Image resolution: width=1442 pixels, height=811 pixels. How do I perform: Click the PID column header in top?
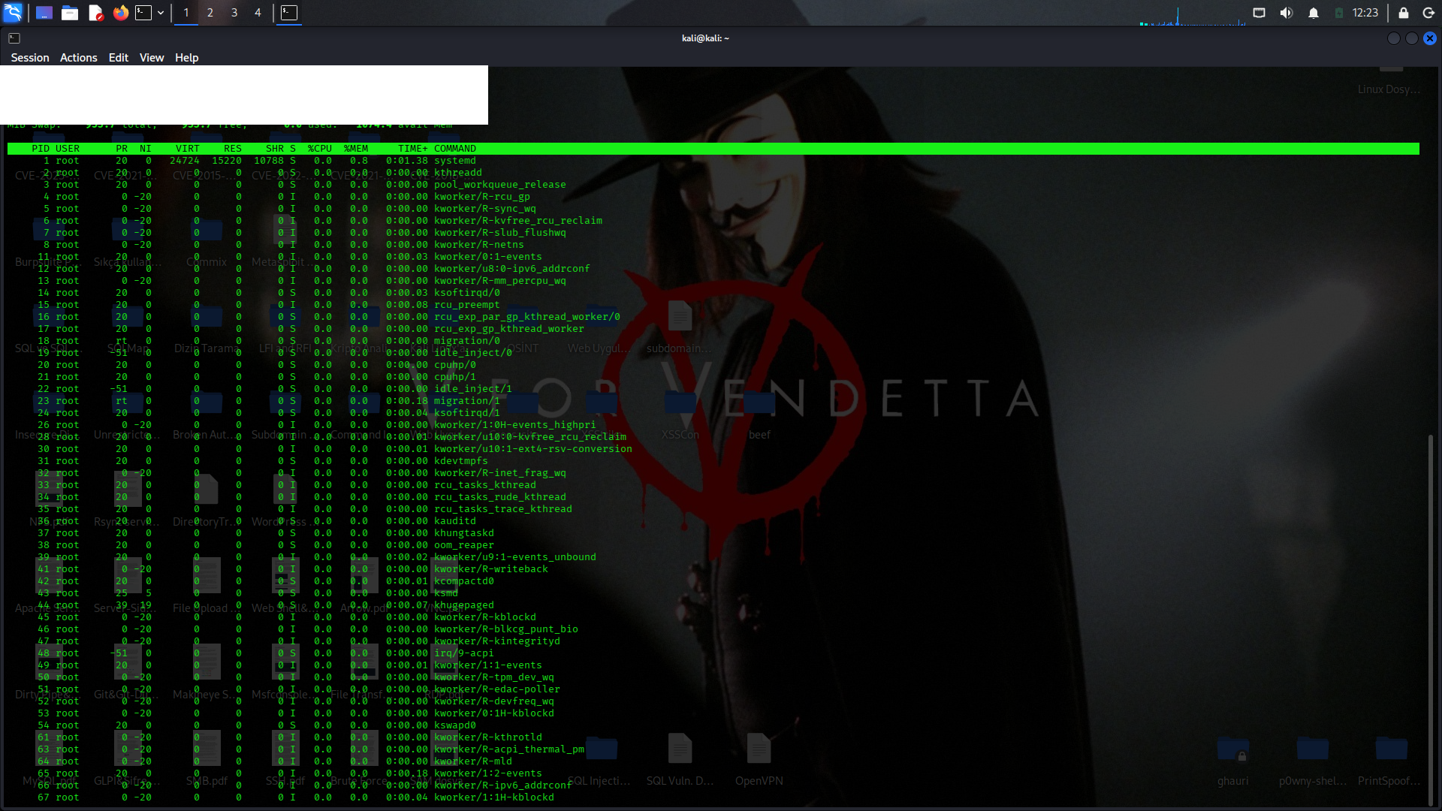tap(41, 149)
